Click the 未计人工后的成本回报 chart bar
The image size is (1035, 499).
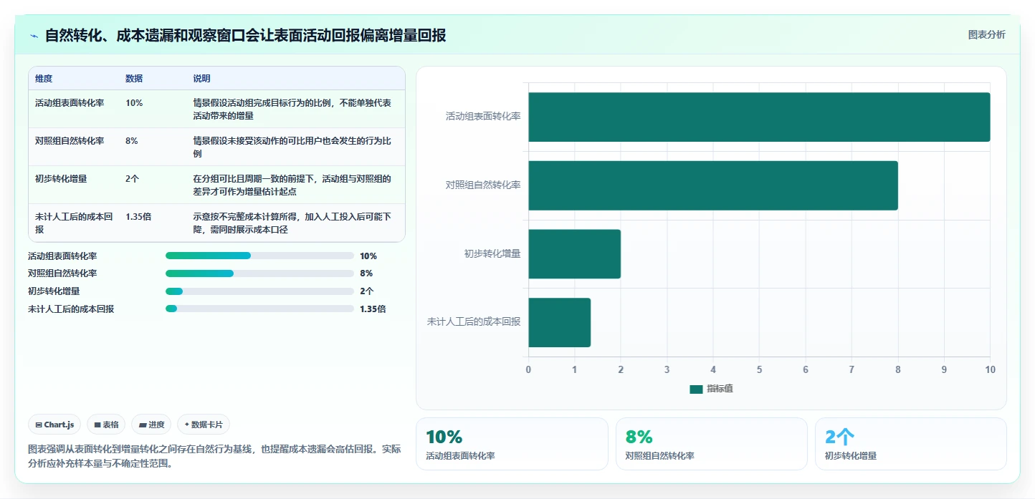pyautogui.click(x=560, y=322)
